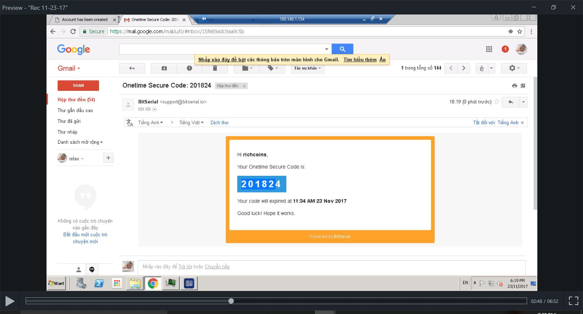583x314 pixels.
Task: Click the trash delete icon
Action: [x=215, y=68]
